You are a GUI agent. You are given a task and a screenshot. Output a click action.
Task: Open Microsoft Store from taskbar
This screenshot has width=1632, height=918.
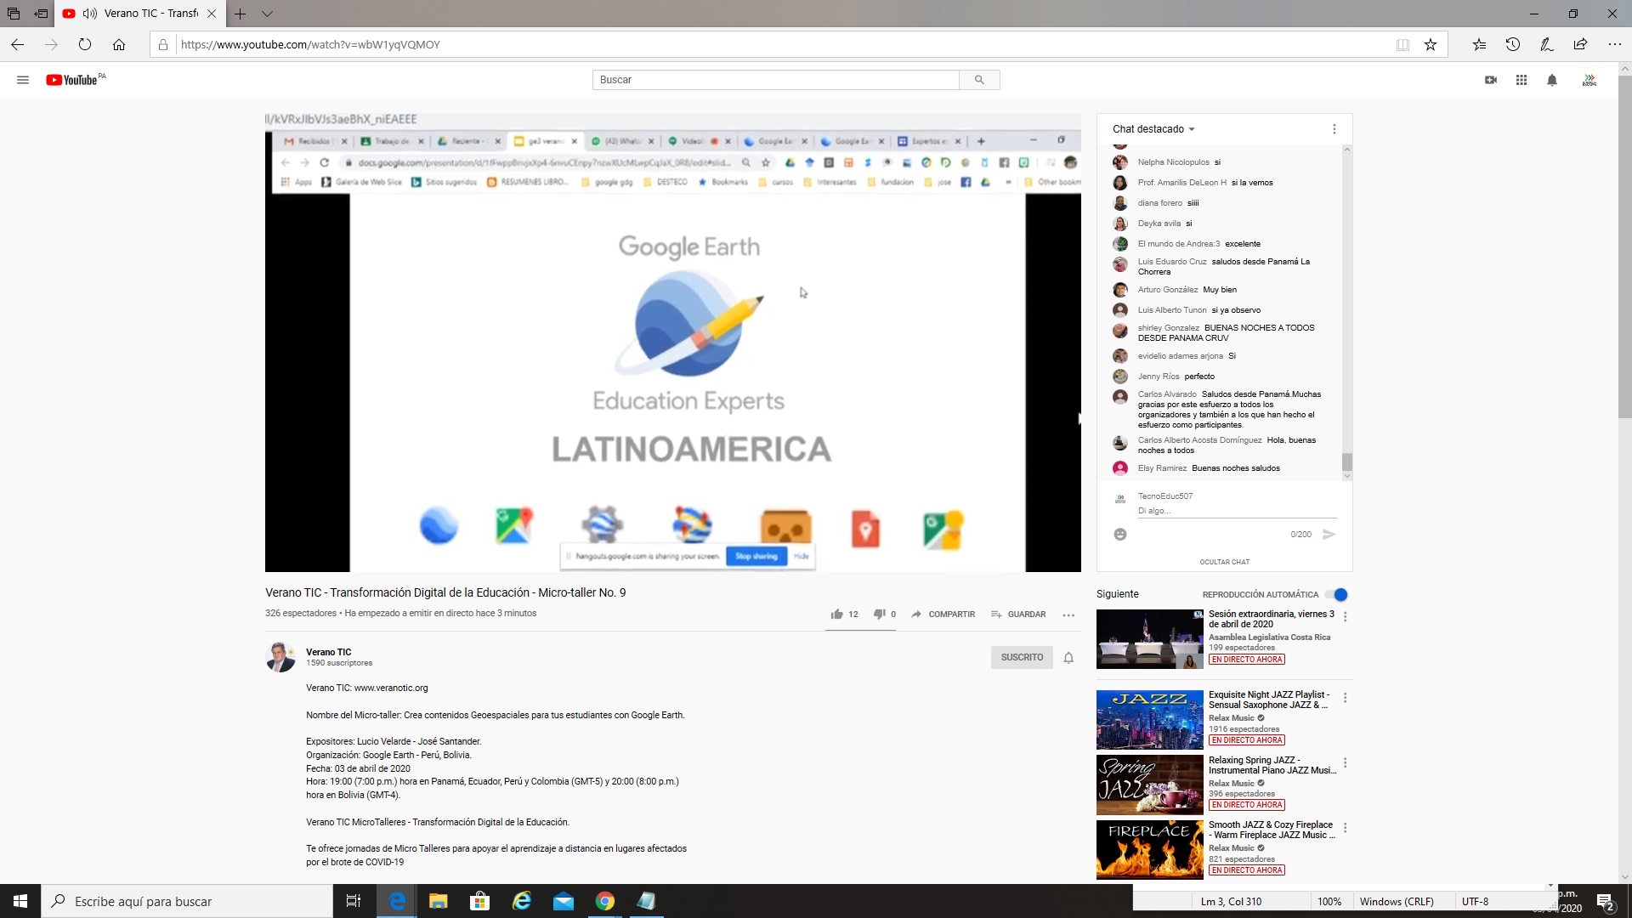(479, 901)
